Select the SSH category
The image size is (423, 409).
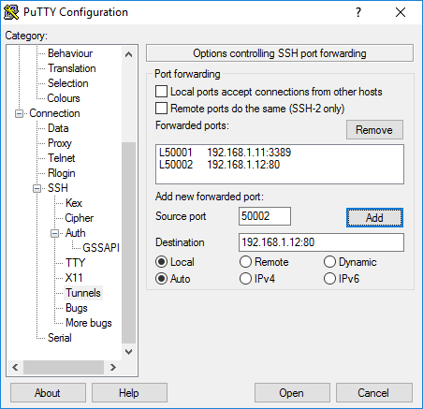[58, 188]
